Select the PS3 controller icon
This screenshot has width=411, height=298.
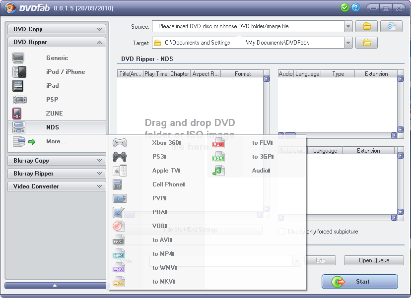click(120, 157)
